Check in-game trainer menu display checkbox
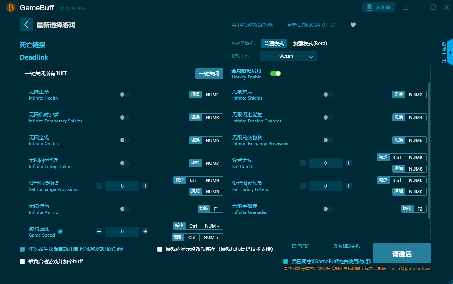The height and width of the screenshot is (284, 453). coord(160,249)
